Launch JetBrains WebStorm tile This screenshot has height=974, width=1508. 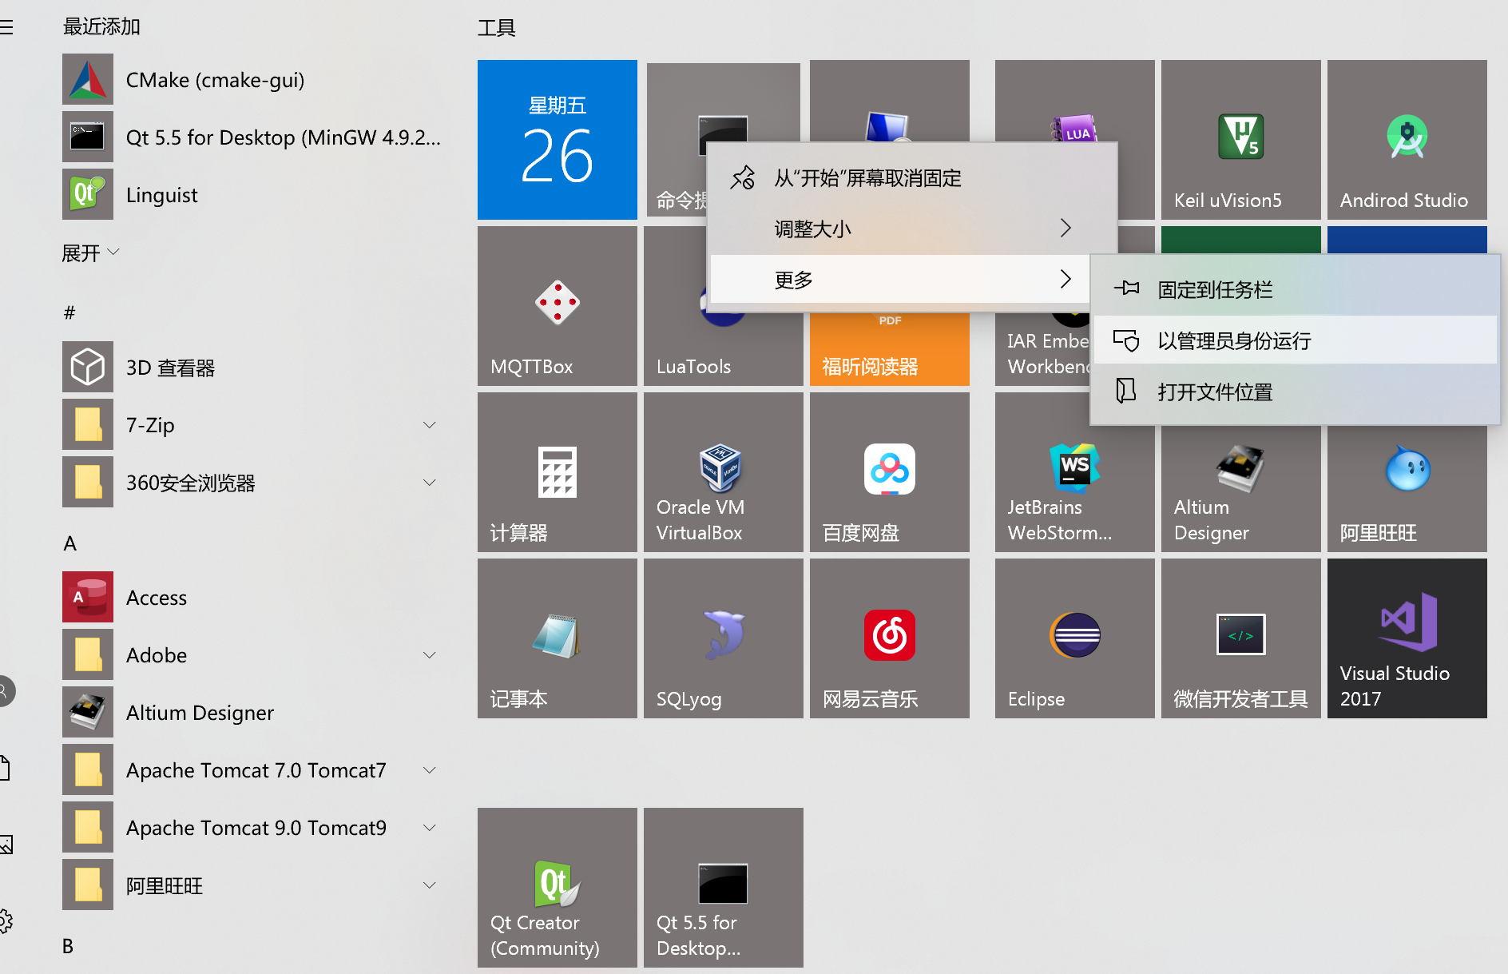point(1075,479)
